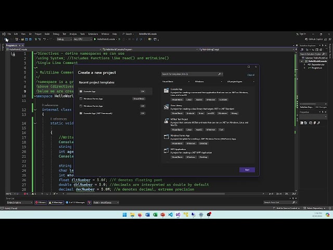Screen dimensions: 333x250
Task: Maximize the Create a new project dialog
Action: coord(249,67)
